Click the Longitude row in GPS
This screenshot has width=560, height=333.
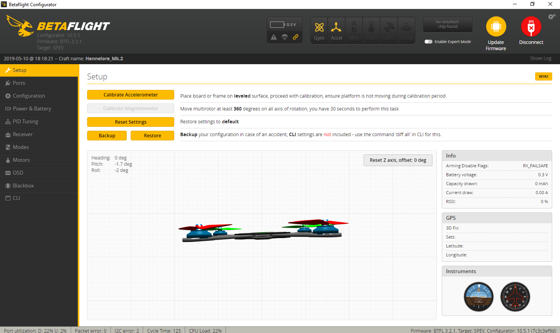497,255
